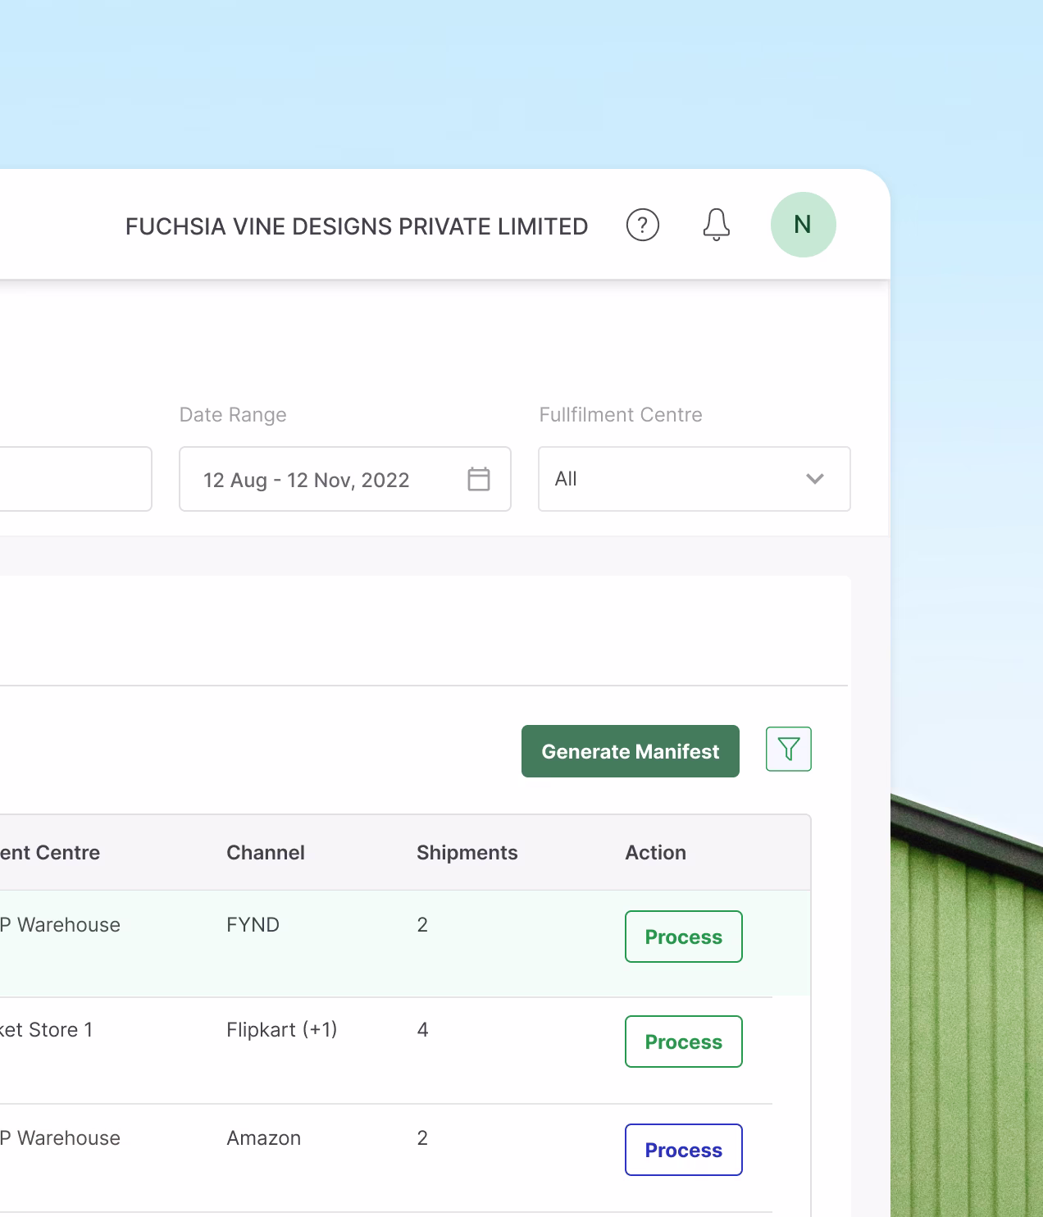The height and width of the screenshot is (1217, 1043).
Task: Click the Generate Manifest button
Action: coord(630,751)
